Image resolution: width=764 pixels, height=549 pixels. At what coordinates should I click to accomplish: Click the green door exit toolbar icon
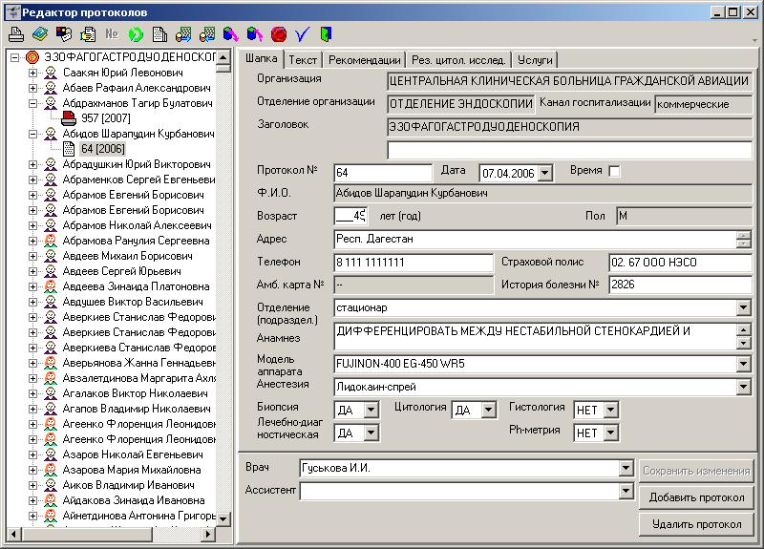pos(327,34)
